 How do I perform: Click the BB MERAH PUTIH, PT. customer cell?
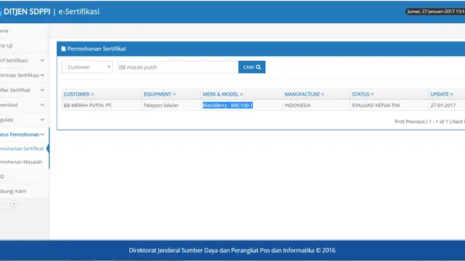(102, 105)
